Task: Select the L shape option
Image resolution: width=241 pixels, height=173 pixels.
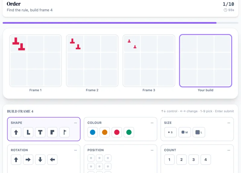Action: [x=28, y=132]
